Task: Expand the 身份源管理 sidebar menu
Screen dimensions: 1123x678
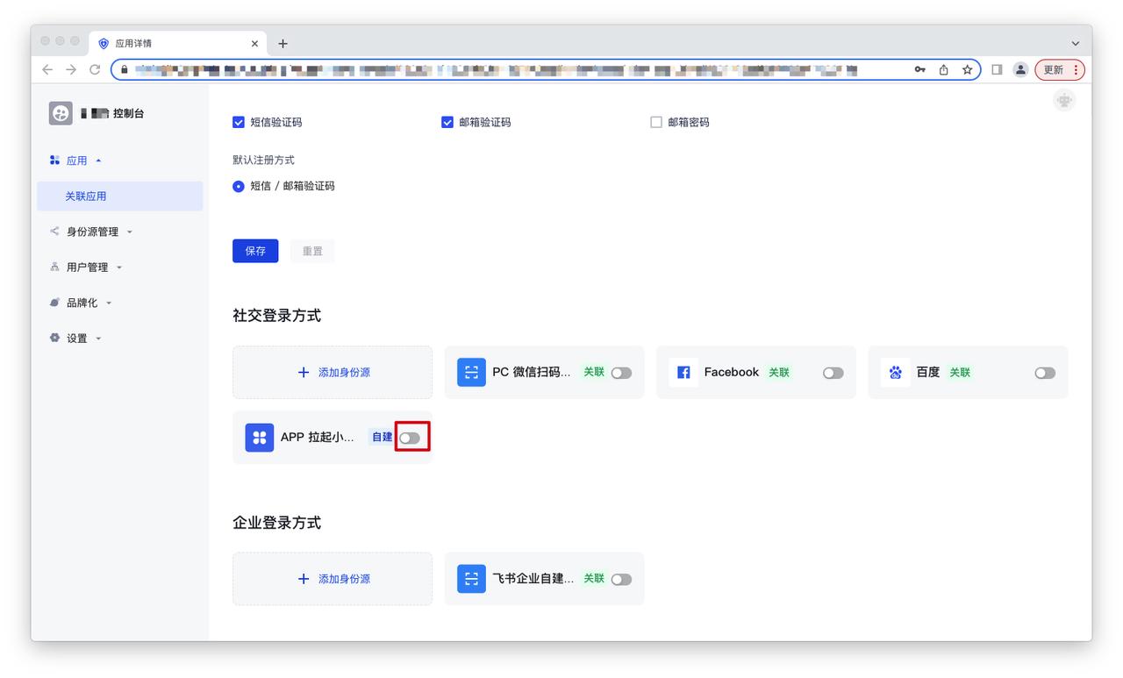Action: 92,232
